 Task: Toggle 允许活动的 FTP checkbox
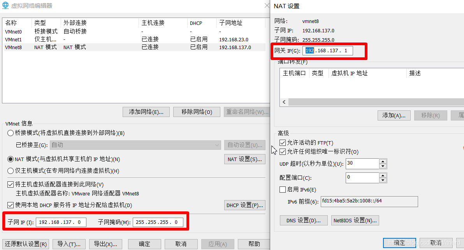pyautogui.click(x=283, y=143)
